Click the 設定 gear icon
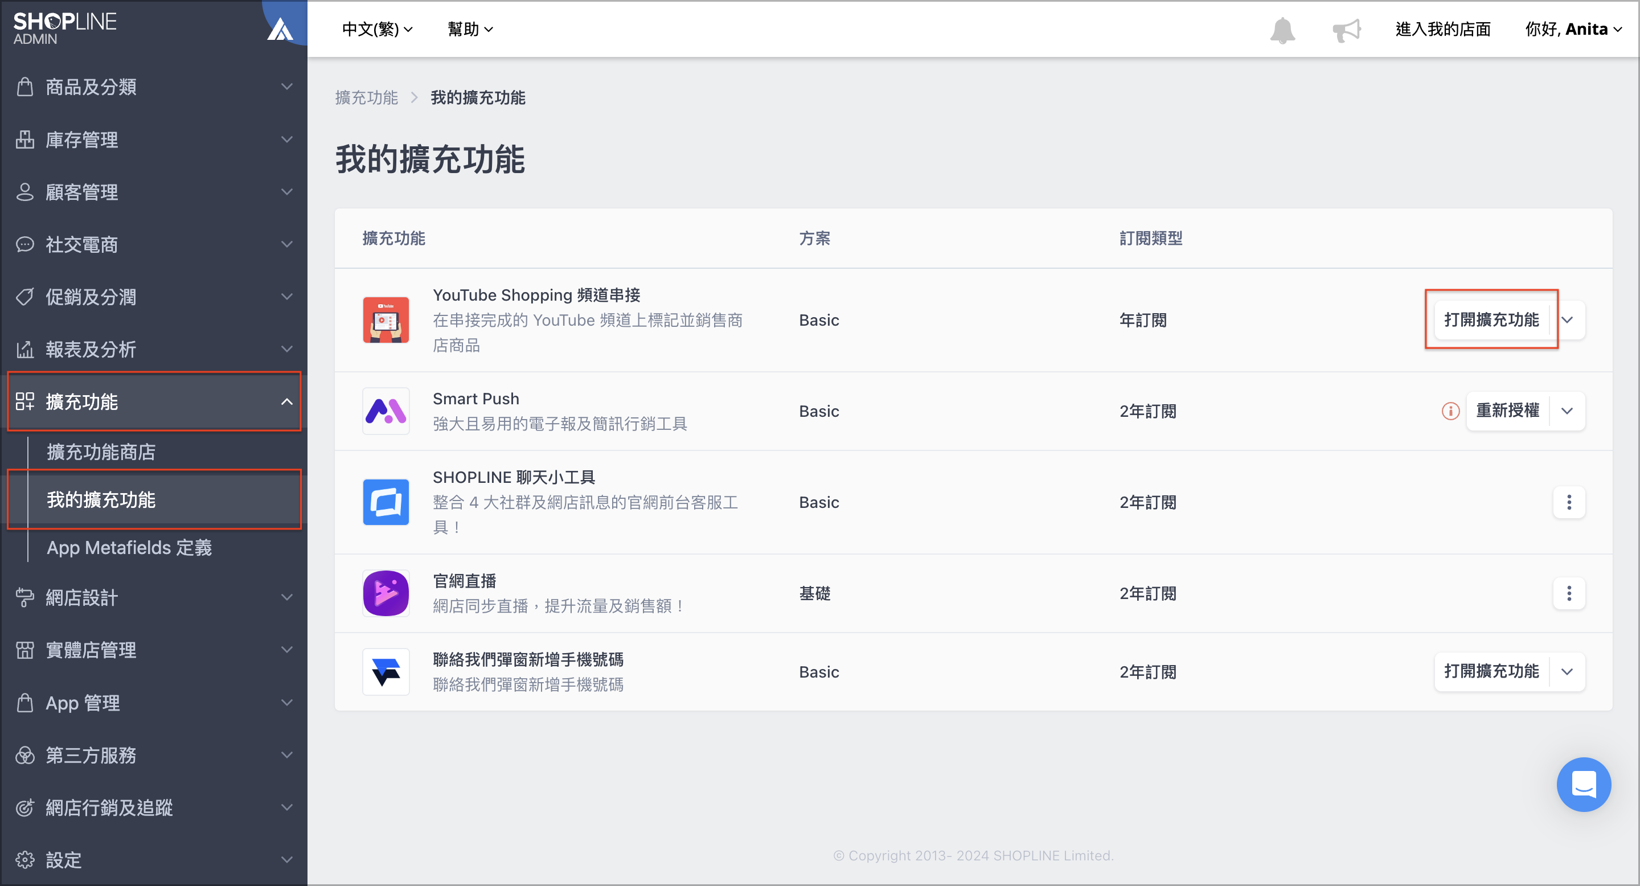Screen dimensions: 1640x886 [25, 860]
